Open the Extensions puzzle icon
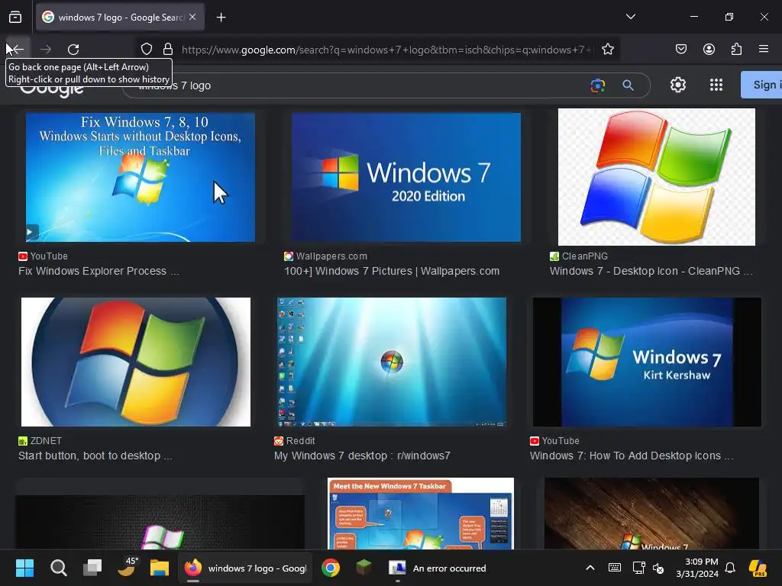Viewport: 782px width, 586px height. coord(737,49)
